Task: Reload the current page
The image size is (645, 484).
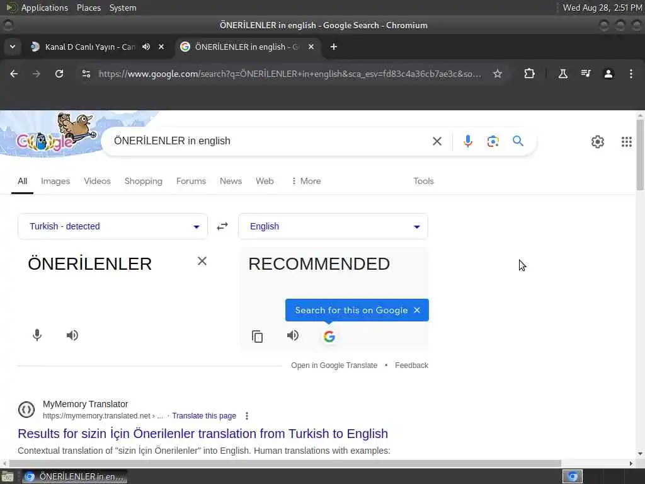Action: pos(59,74)
